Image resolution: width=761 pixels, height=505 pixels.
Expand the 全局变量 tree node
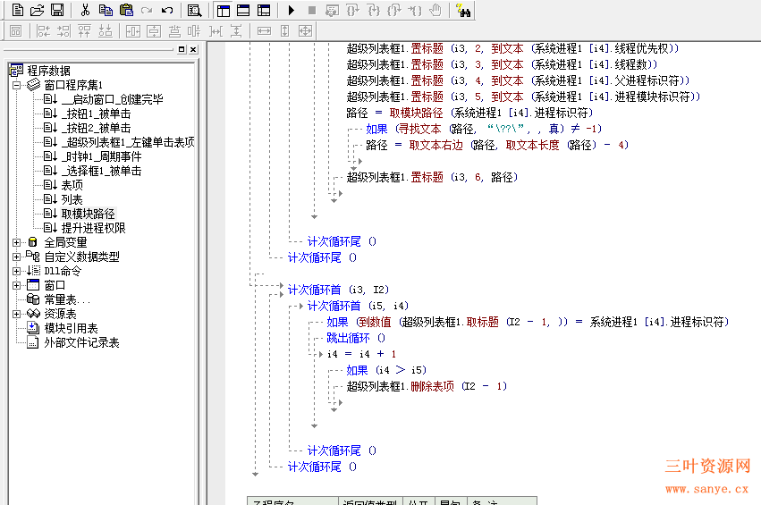coord(16,242)
